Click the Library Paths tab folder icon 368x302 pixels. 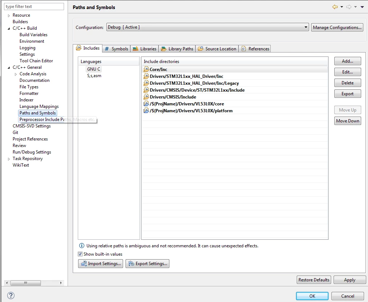[164, 49]
